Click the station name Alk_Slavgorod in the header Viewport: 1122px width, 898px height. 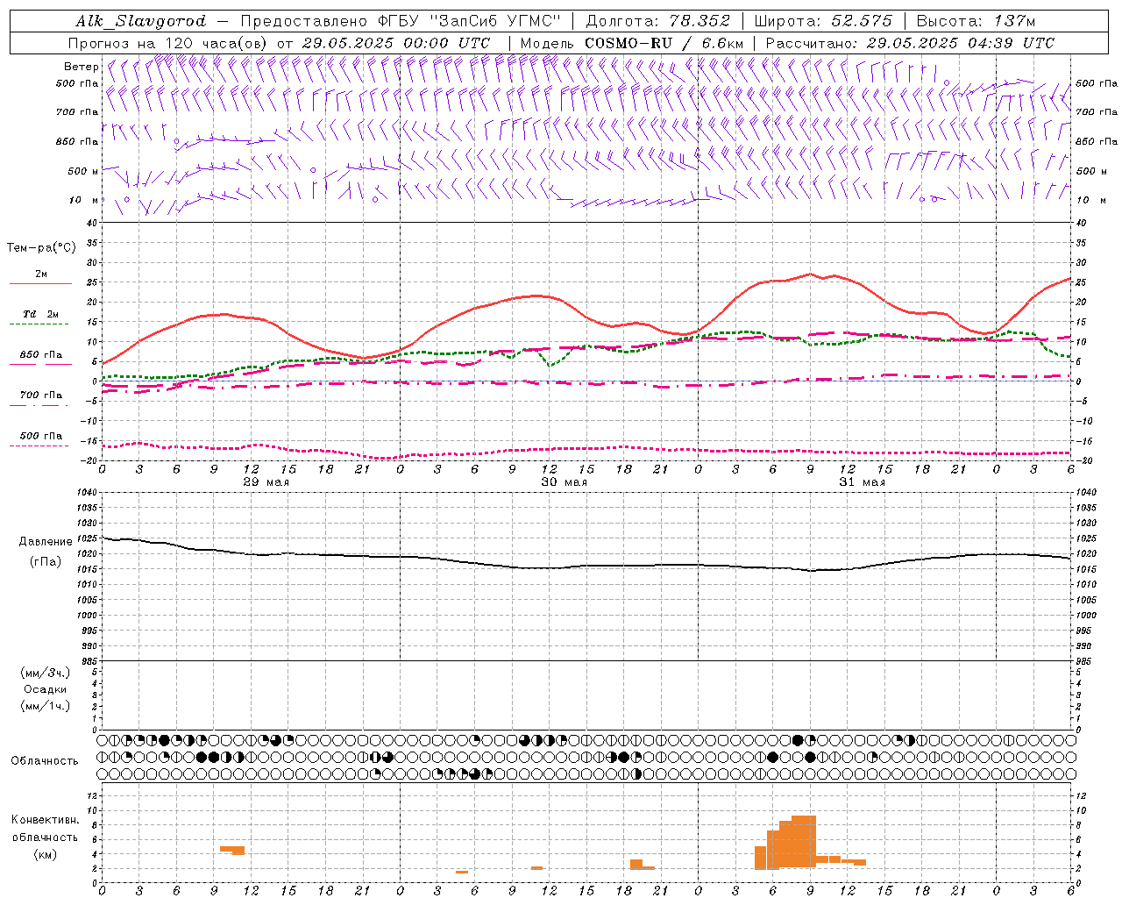[140, 21]
